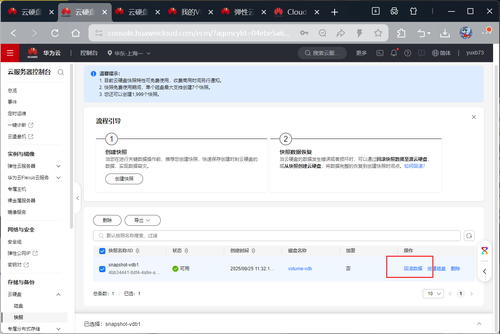Click the 删除 link in the snapshot row
The height and width of the screenshot is (334, 500).
[455, 269]
